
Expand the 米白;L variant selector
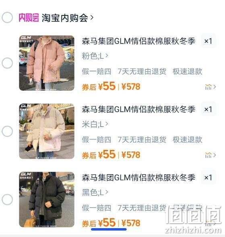click(x=95, y=124)
